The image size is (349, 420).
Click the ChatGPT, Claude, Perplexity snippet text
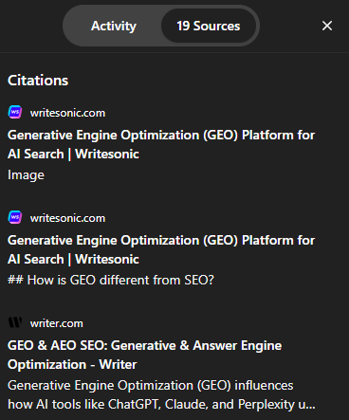point(161,405)
